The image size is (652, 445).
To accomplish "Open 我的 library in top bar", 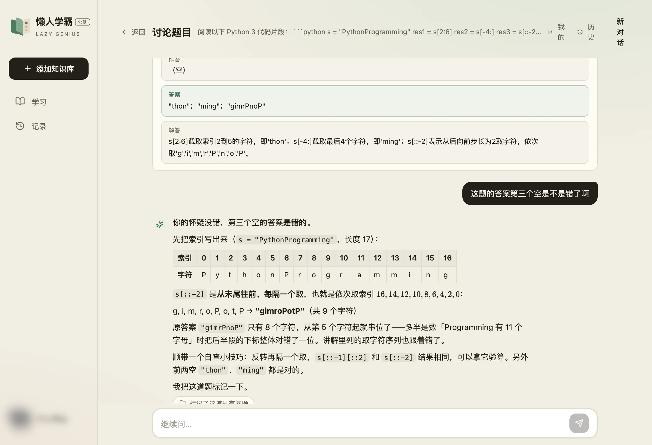I will [557, 32].
